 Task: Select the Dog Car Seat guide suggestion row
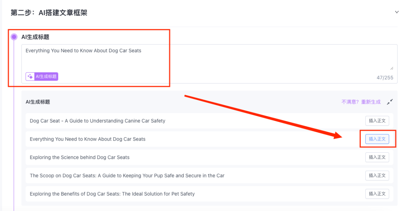tap(209, 121)
